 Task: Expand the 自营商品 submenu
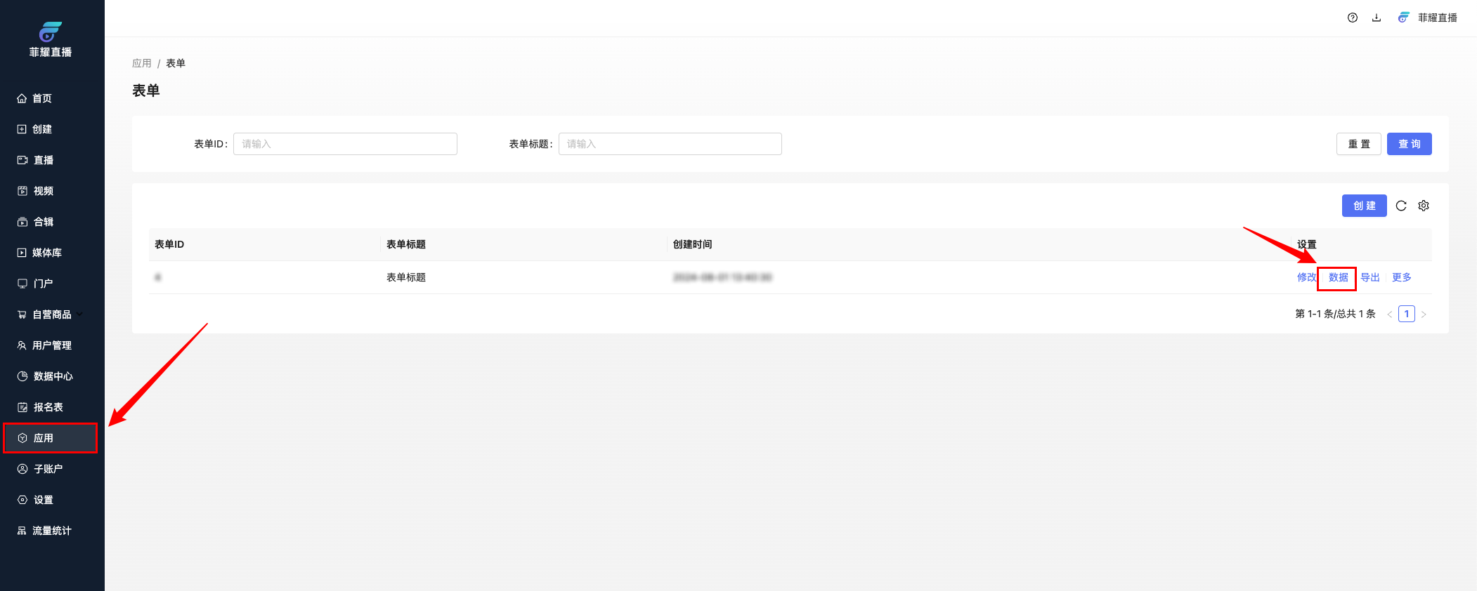(52, 314)
